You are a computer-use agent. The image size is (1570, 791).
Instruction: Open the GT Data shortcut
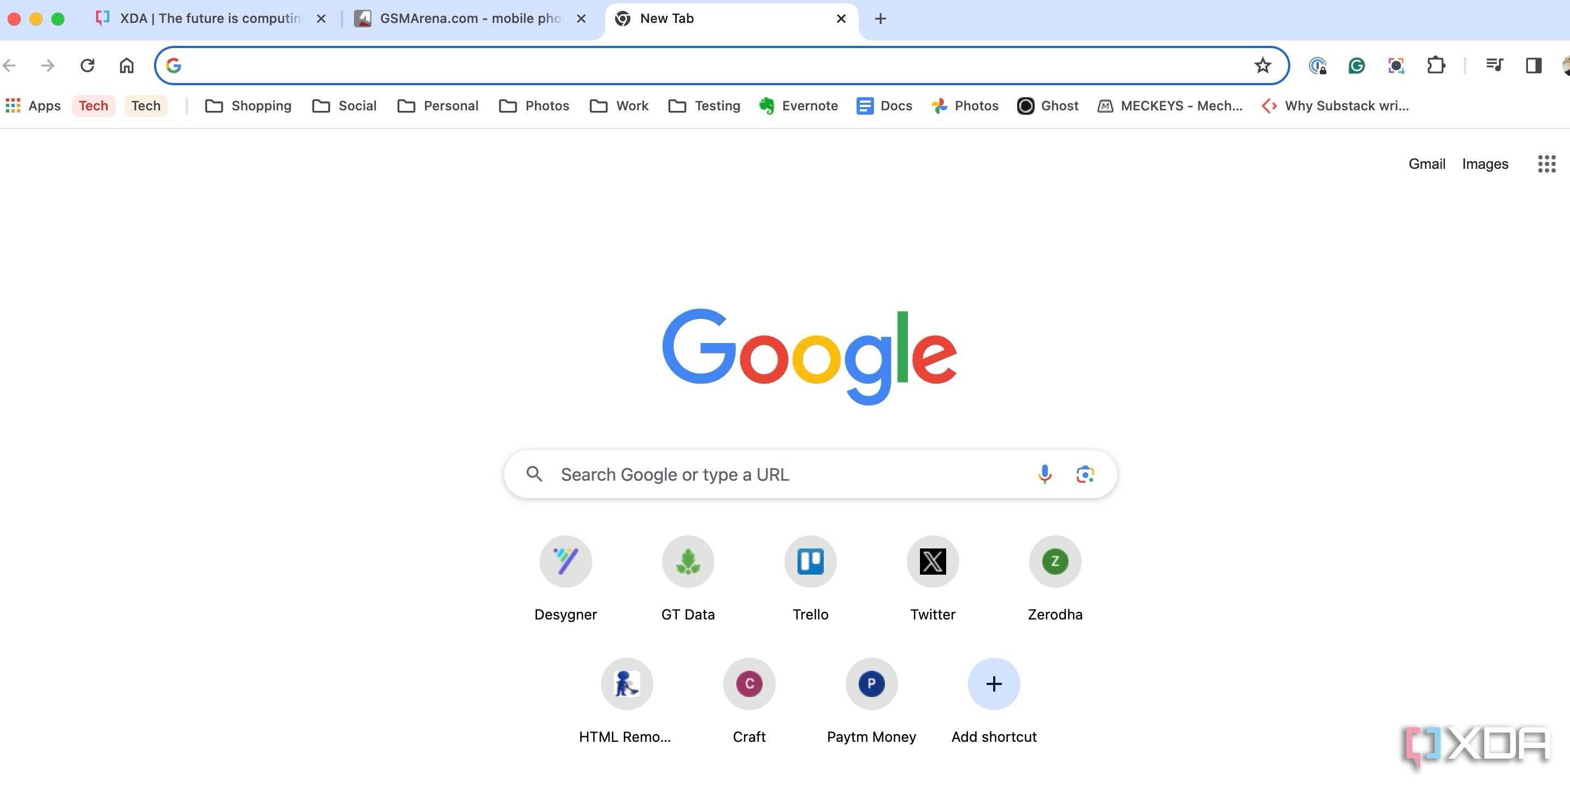(687, 579)
